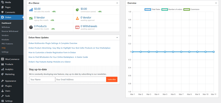Toggle Total Sales legend in chart
The image size is (221, 103).
point(152,9)
